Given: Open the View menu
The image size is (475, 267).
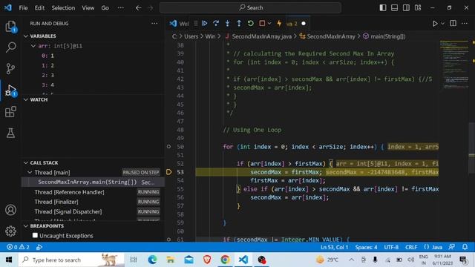Looking at the screenshot, I should click(x=88, y=7).
